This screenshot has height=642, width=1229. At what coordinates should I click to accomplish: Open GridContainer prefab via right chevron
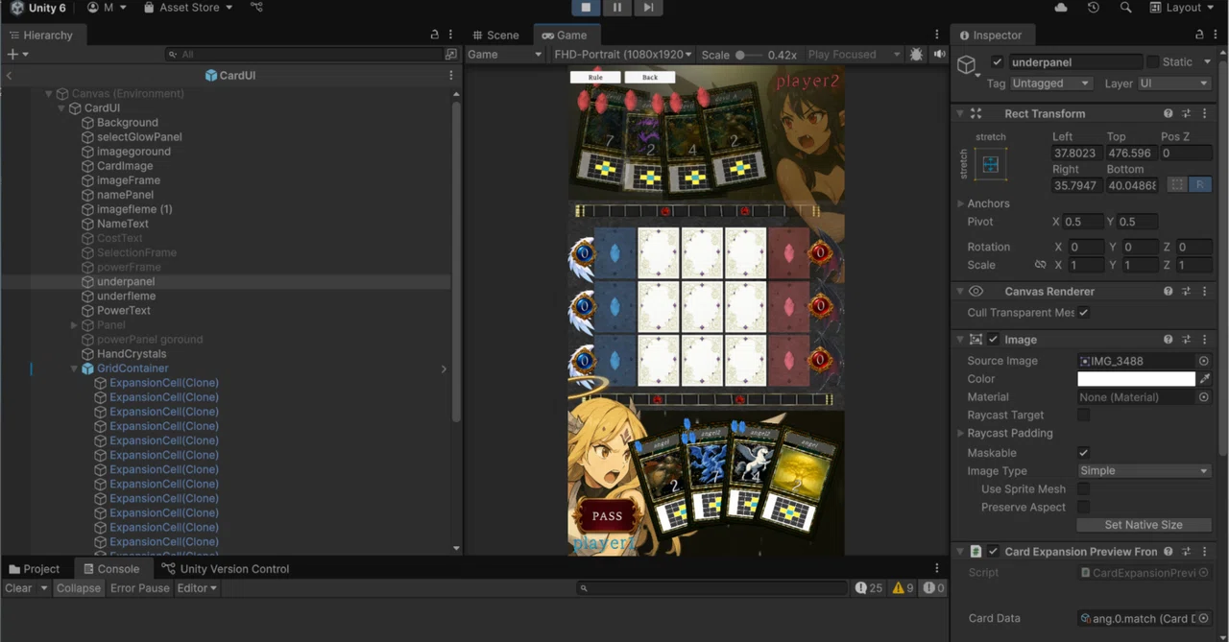point(444,369)
